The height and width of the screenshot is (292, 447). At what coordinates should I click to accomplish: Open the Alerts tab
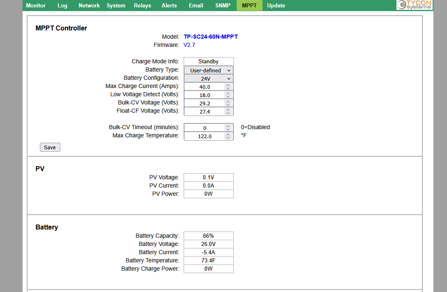(x=169, y=5)
